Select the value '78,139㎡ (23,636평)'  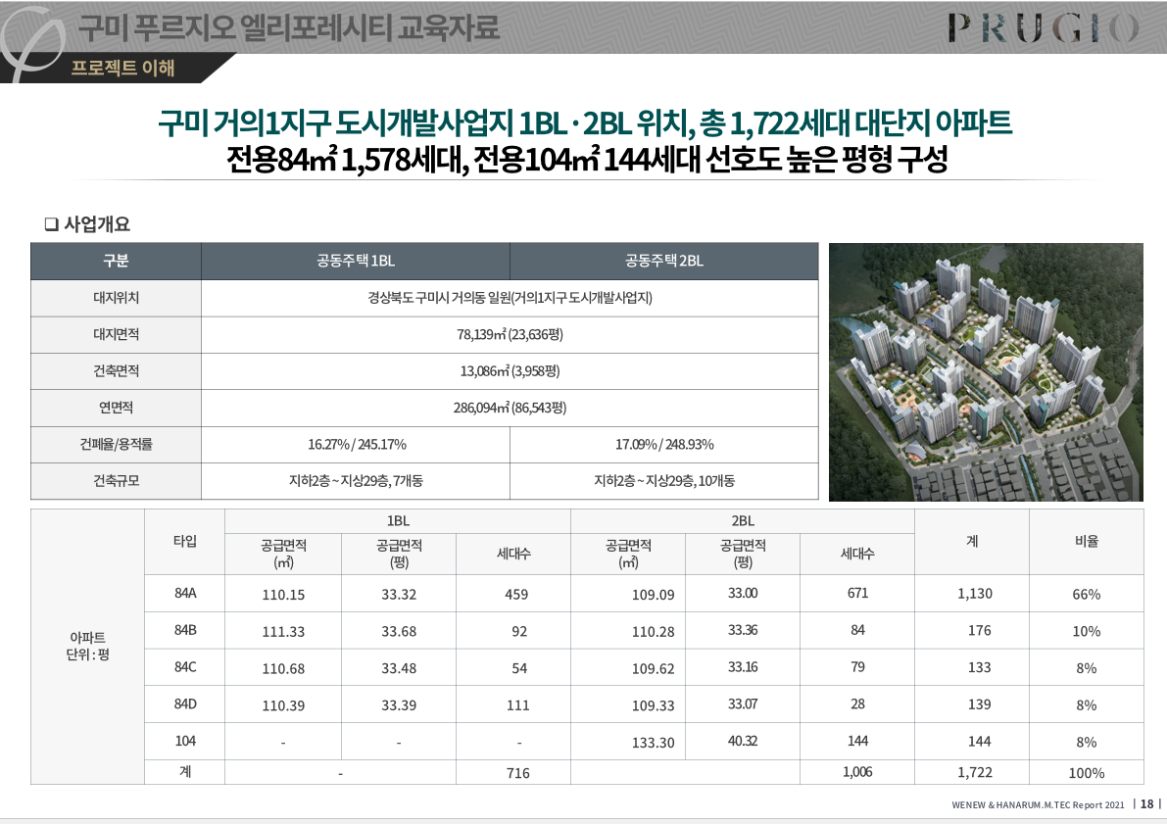click(x=510, y=334)
